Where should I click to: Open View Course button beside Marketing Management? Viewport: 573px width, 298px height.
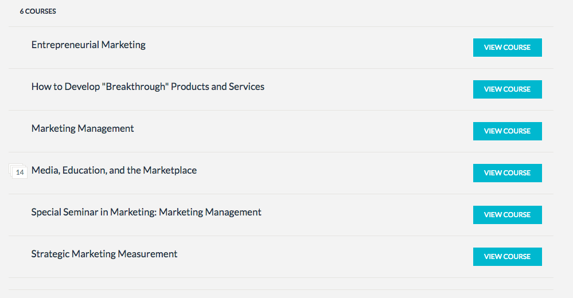tap(507, 131)
